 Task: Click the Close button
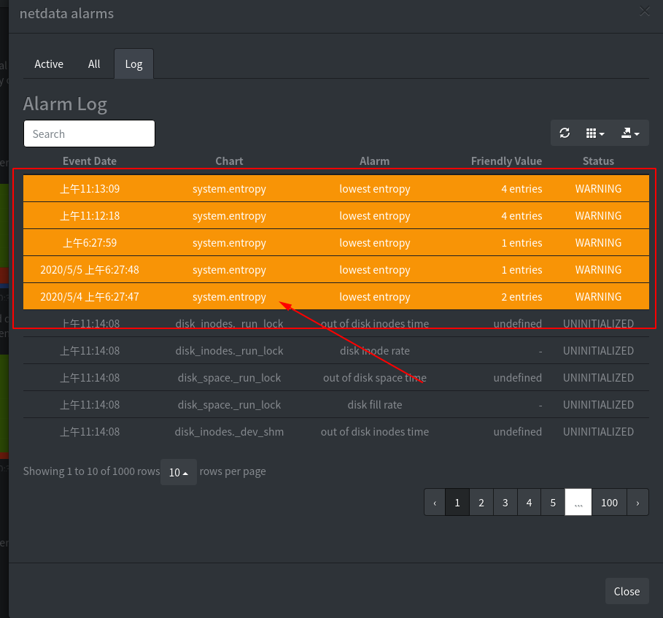click(x=627, y=591)
